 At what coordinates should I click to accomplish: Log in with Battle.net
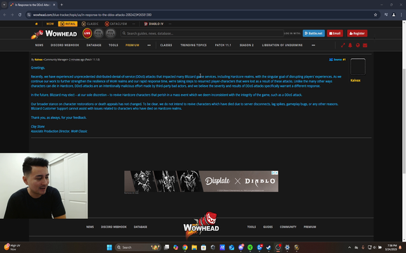[x=313, y=34]
